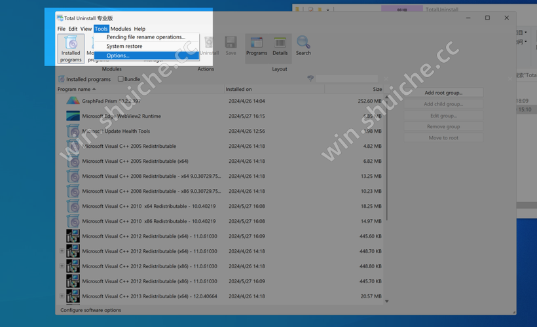Click the Remove group button

(x=443, y=127)
